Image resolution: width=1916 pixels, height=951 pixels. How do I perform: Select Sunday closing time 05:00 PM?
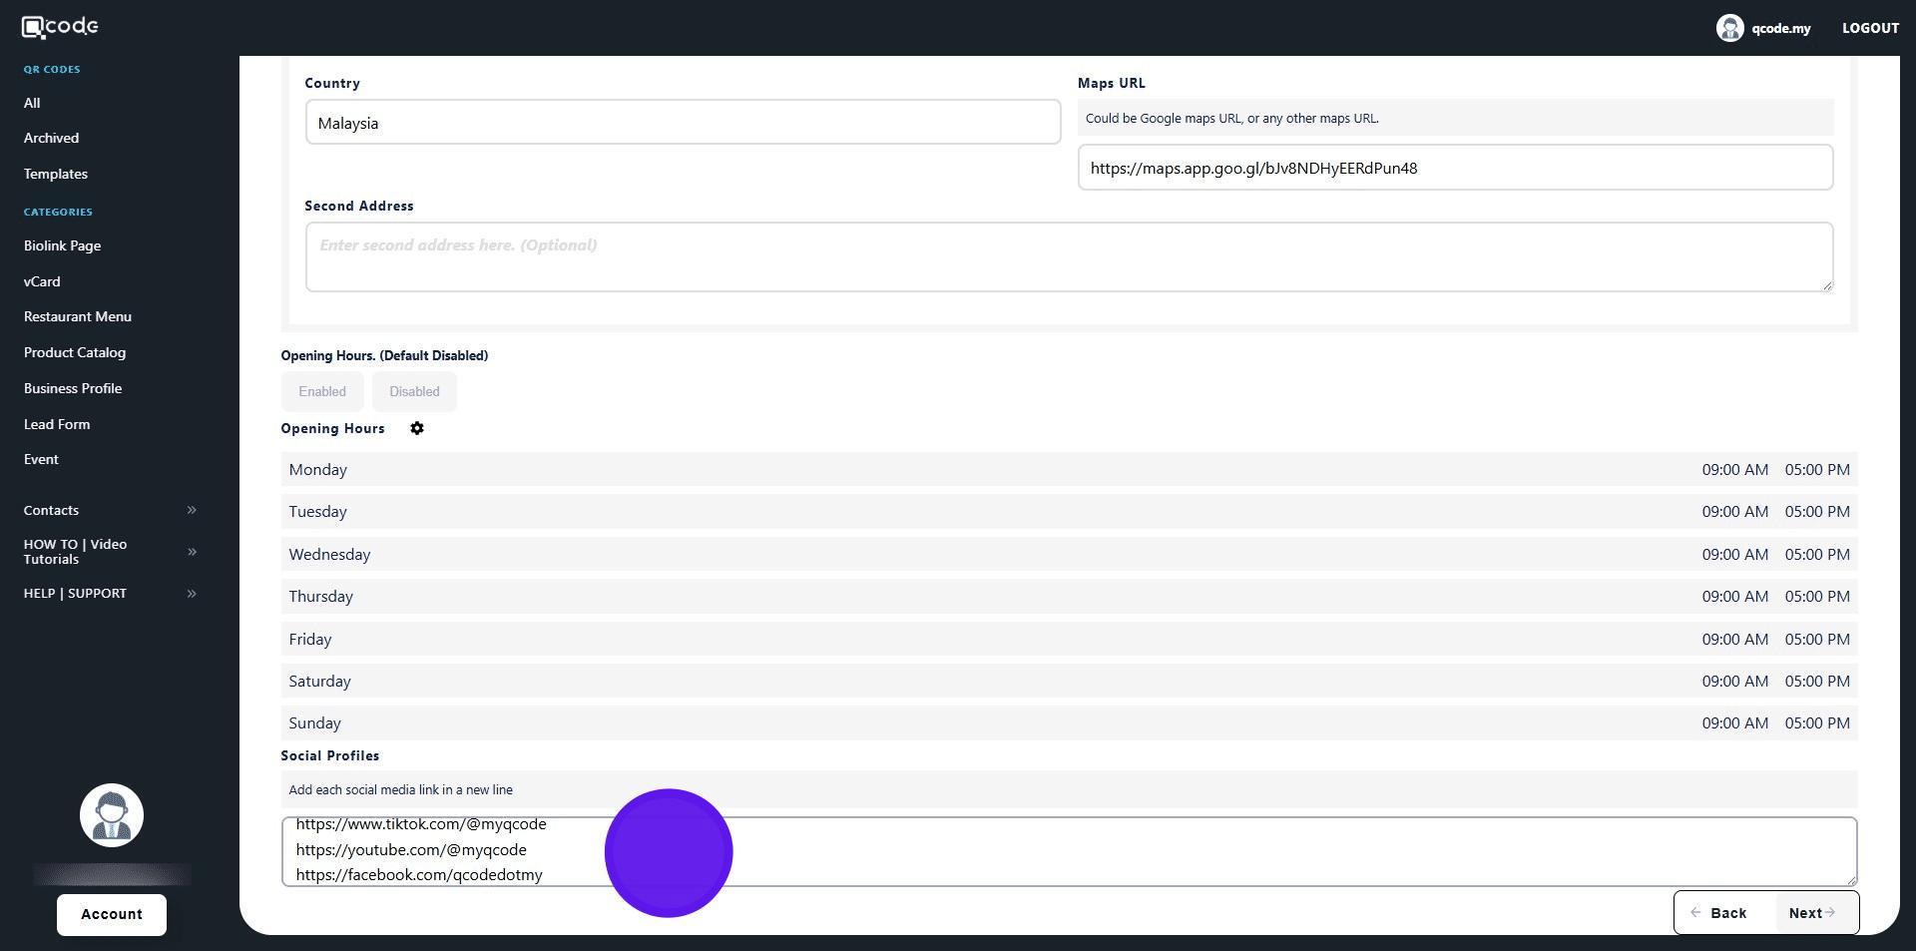point(1817,722)
